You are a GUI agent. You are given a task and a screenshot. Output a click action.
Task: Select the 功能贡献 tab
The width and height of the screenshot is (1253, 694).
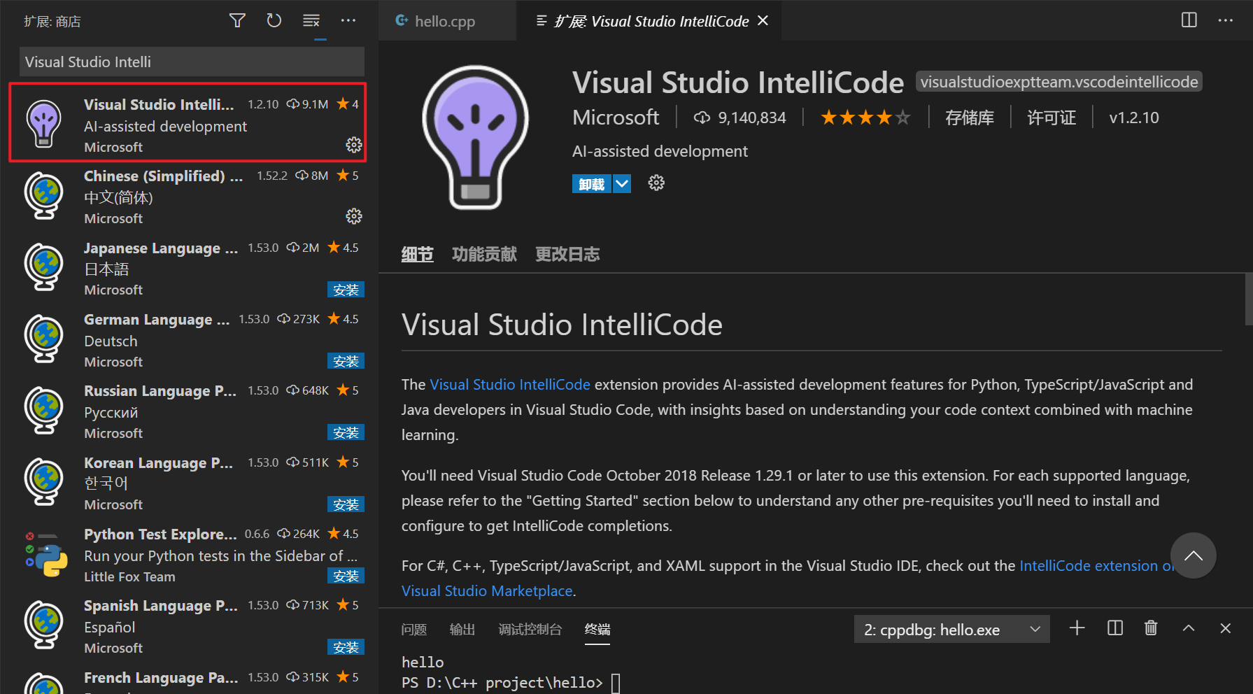(x=484, y=254)
